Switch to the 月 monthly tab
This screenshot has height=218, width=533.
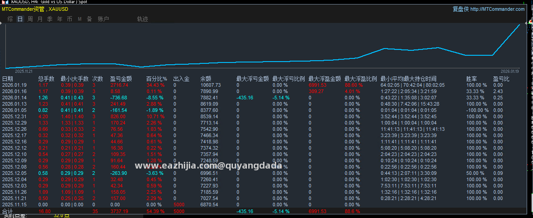[x=40, y=19]
